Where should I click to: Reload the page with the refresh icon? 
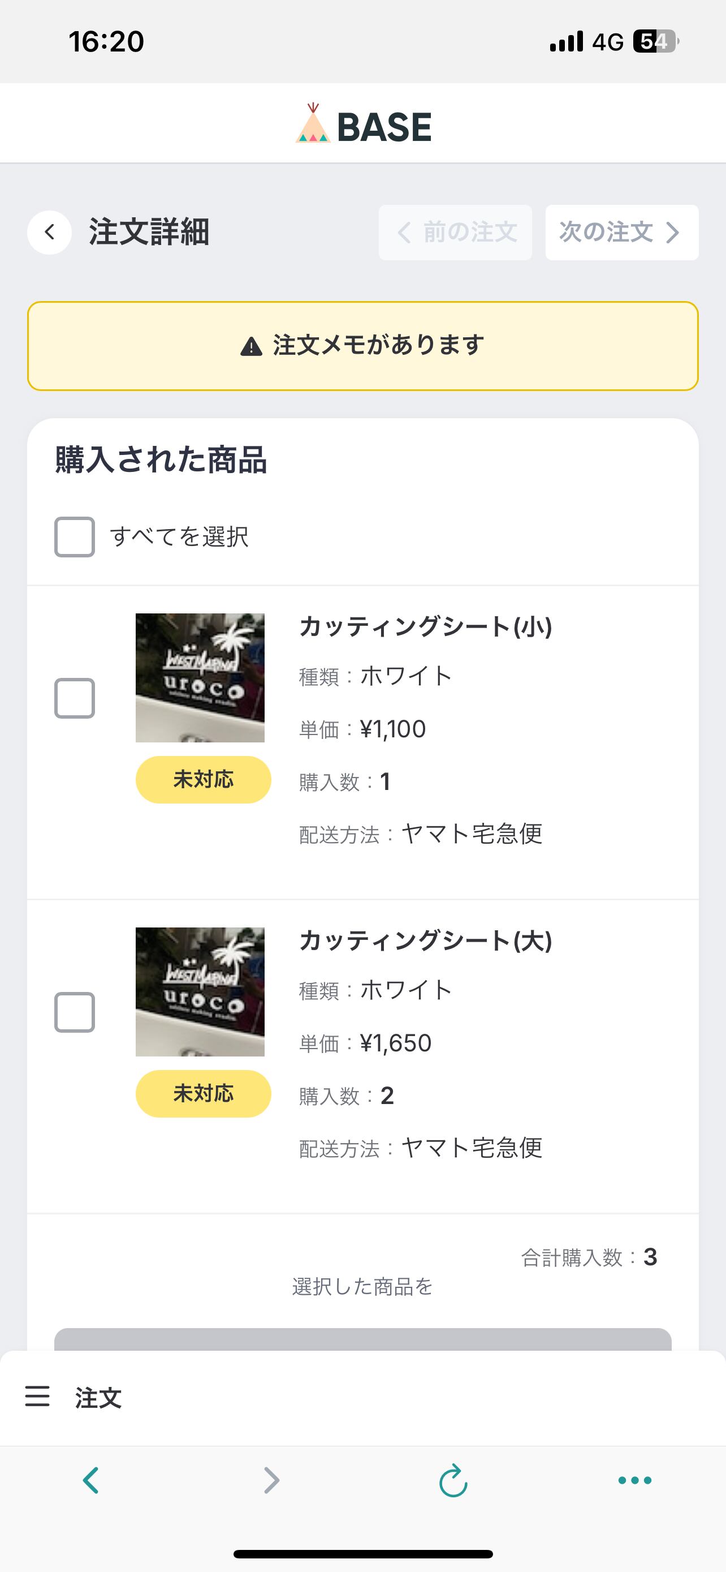tap(453, 1480)
